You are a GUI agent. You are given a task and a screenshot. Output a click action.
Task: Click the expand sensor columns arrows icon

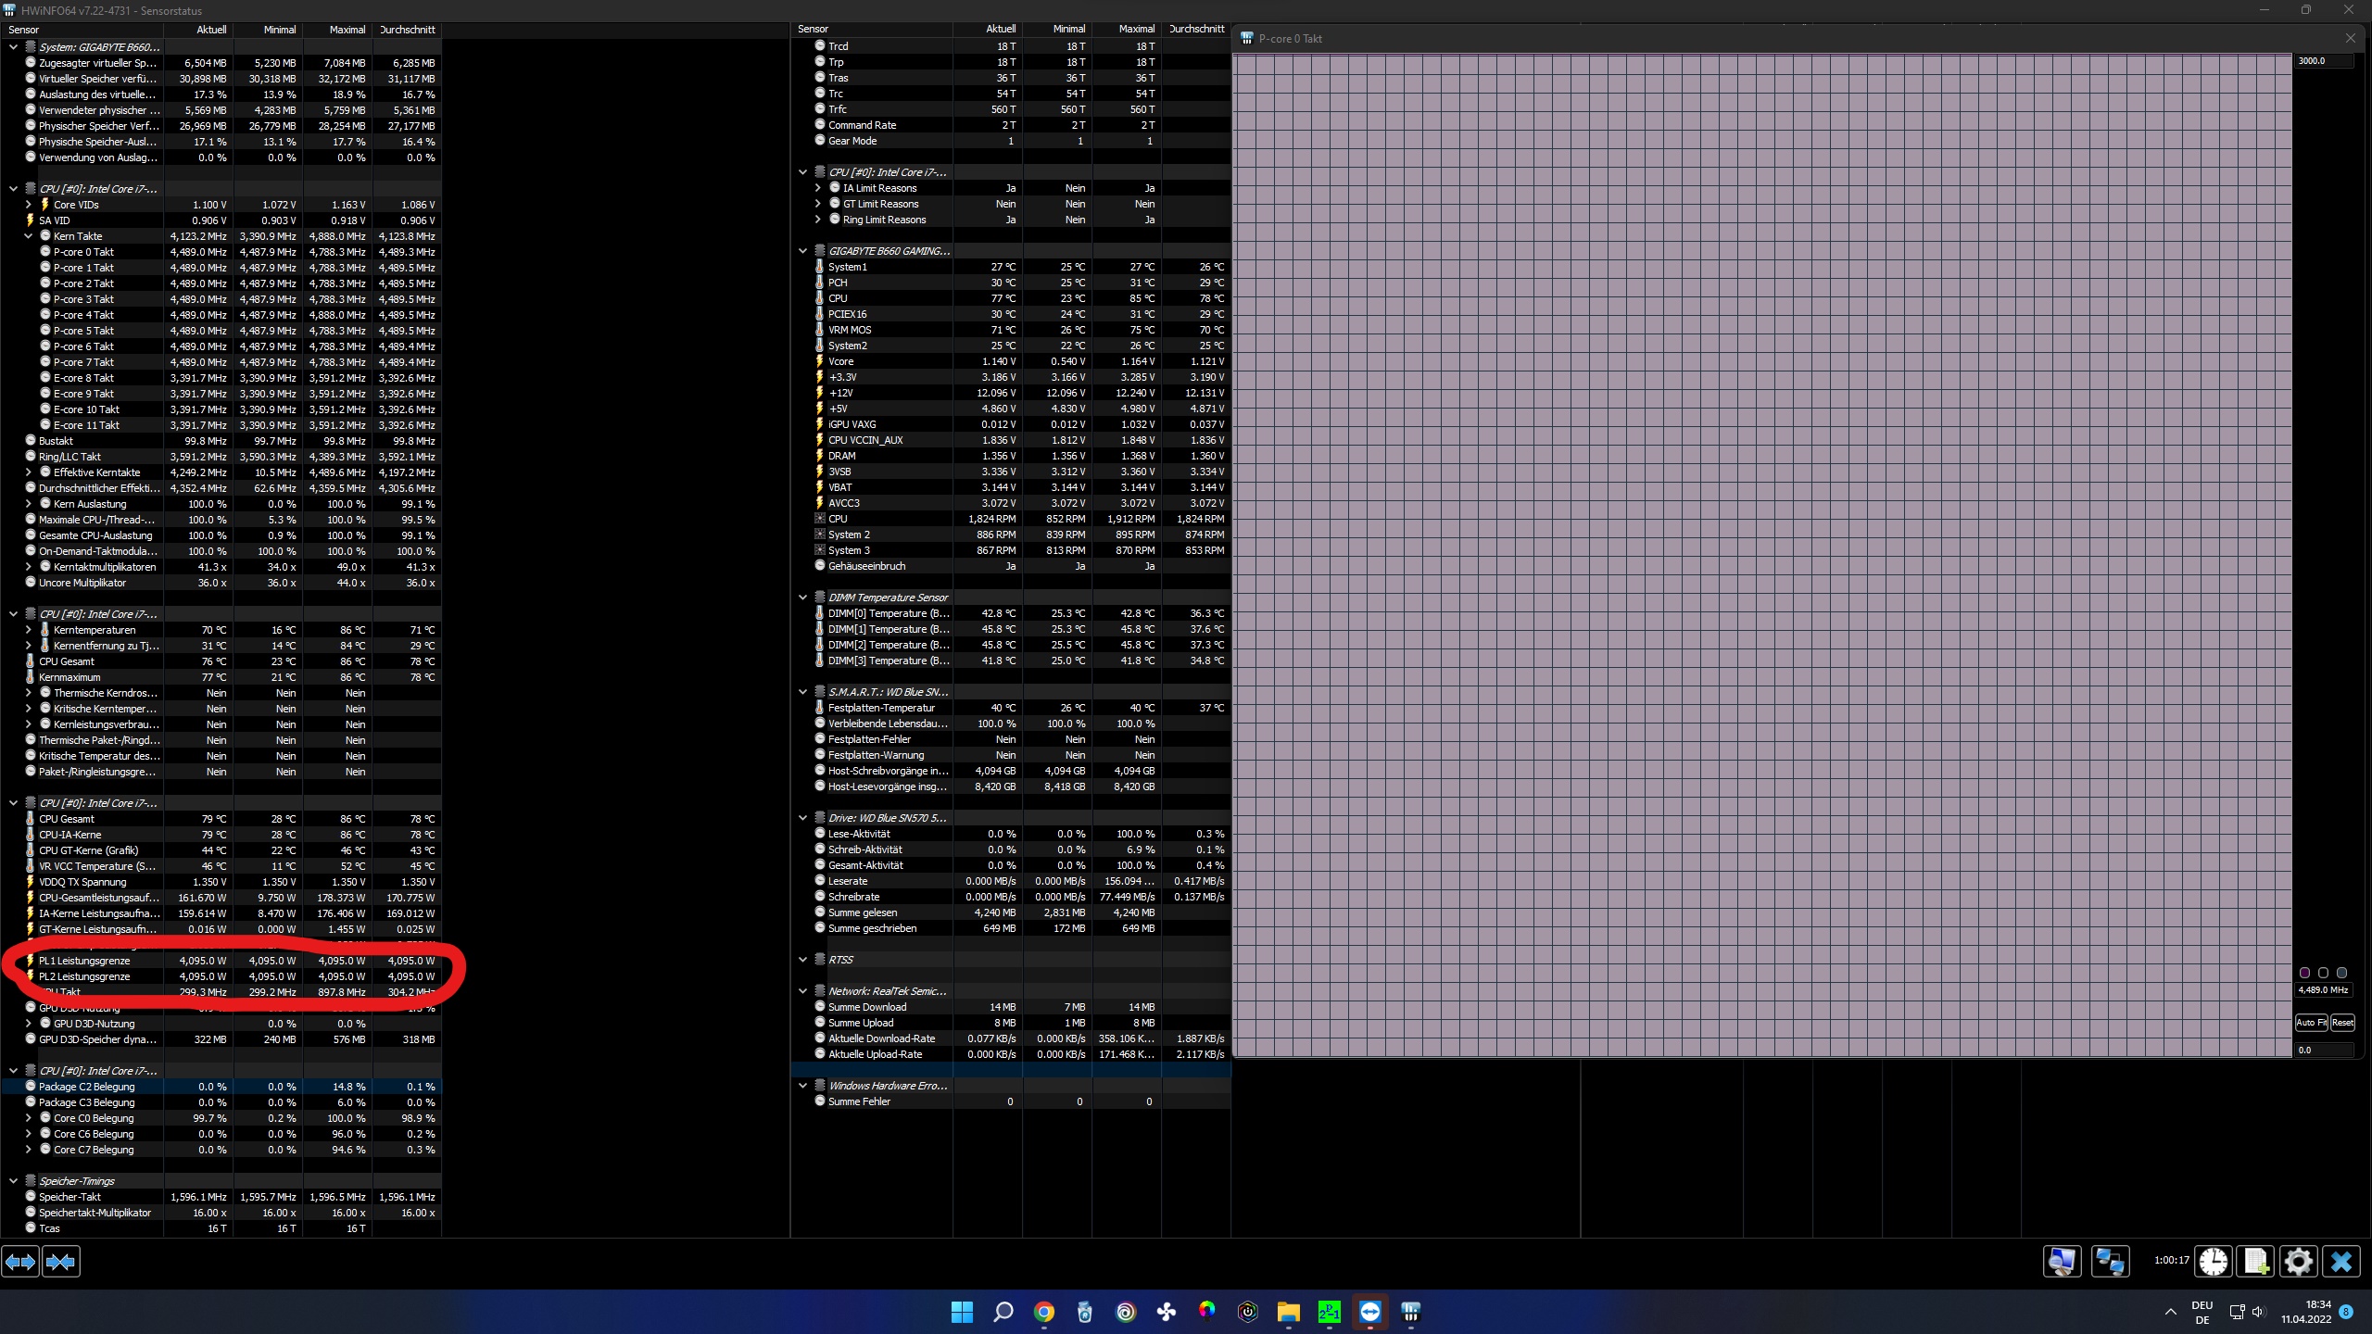(20, 1262)
